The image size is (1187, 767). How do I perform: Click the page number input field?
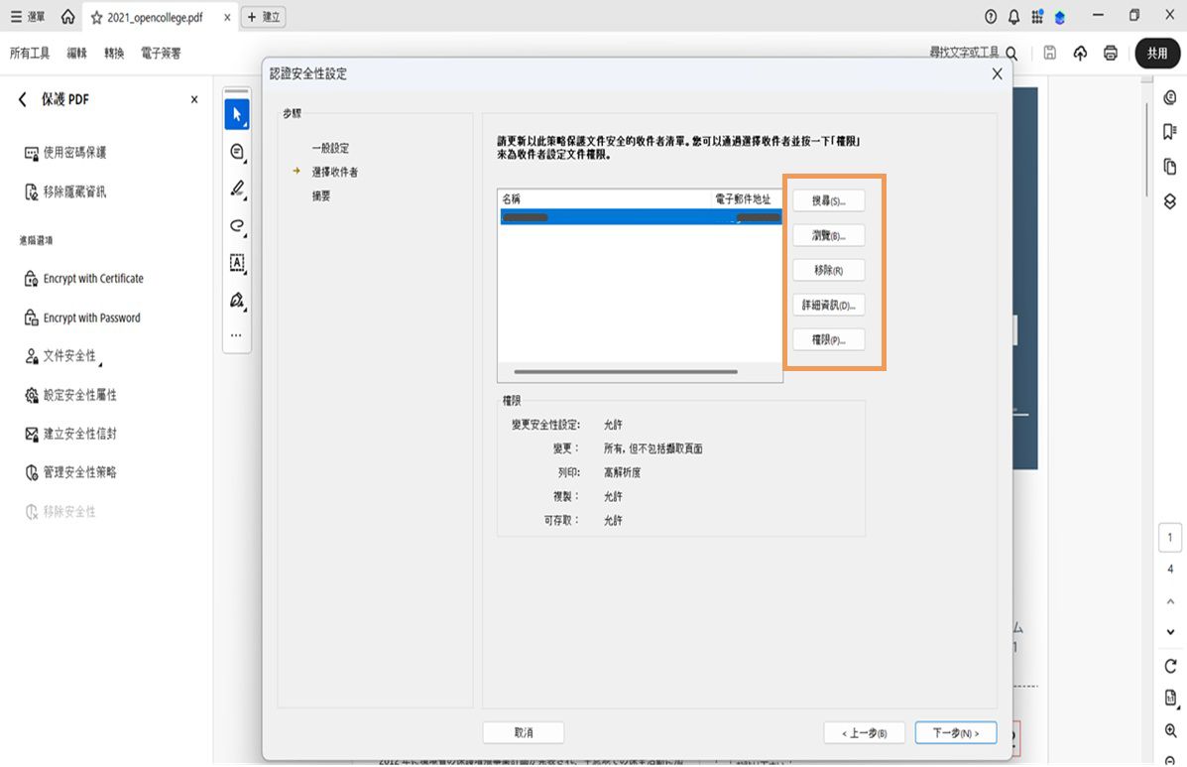coord(1169,536)
